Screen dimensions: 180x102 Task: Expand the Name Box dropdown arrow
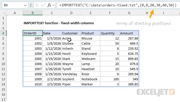click(25, 5)
